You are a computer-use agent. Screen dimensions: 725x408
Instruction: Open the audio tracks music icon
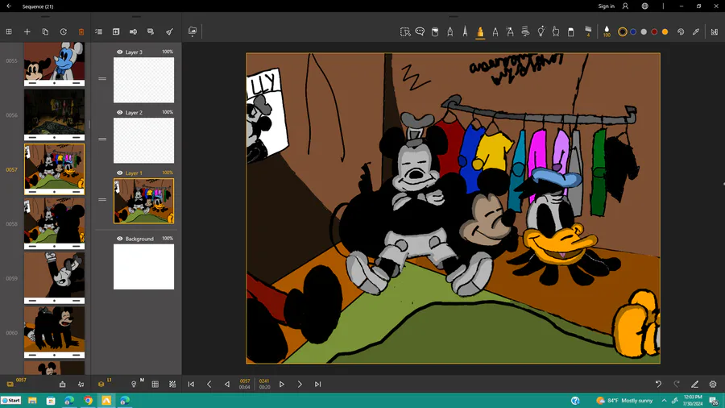click(x=81, y=385)
